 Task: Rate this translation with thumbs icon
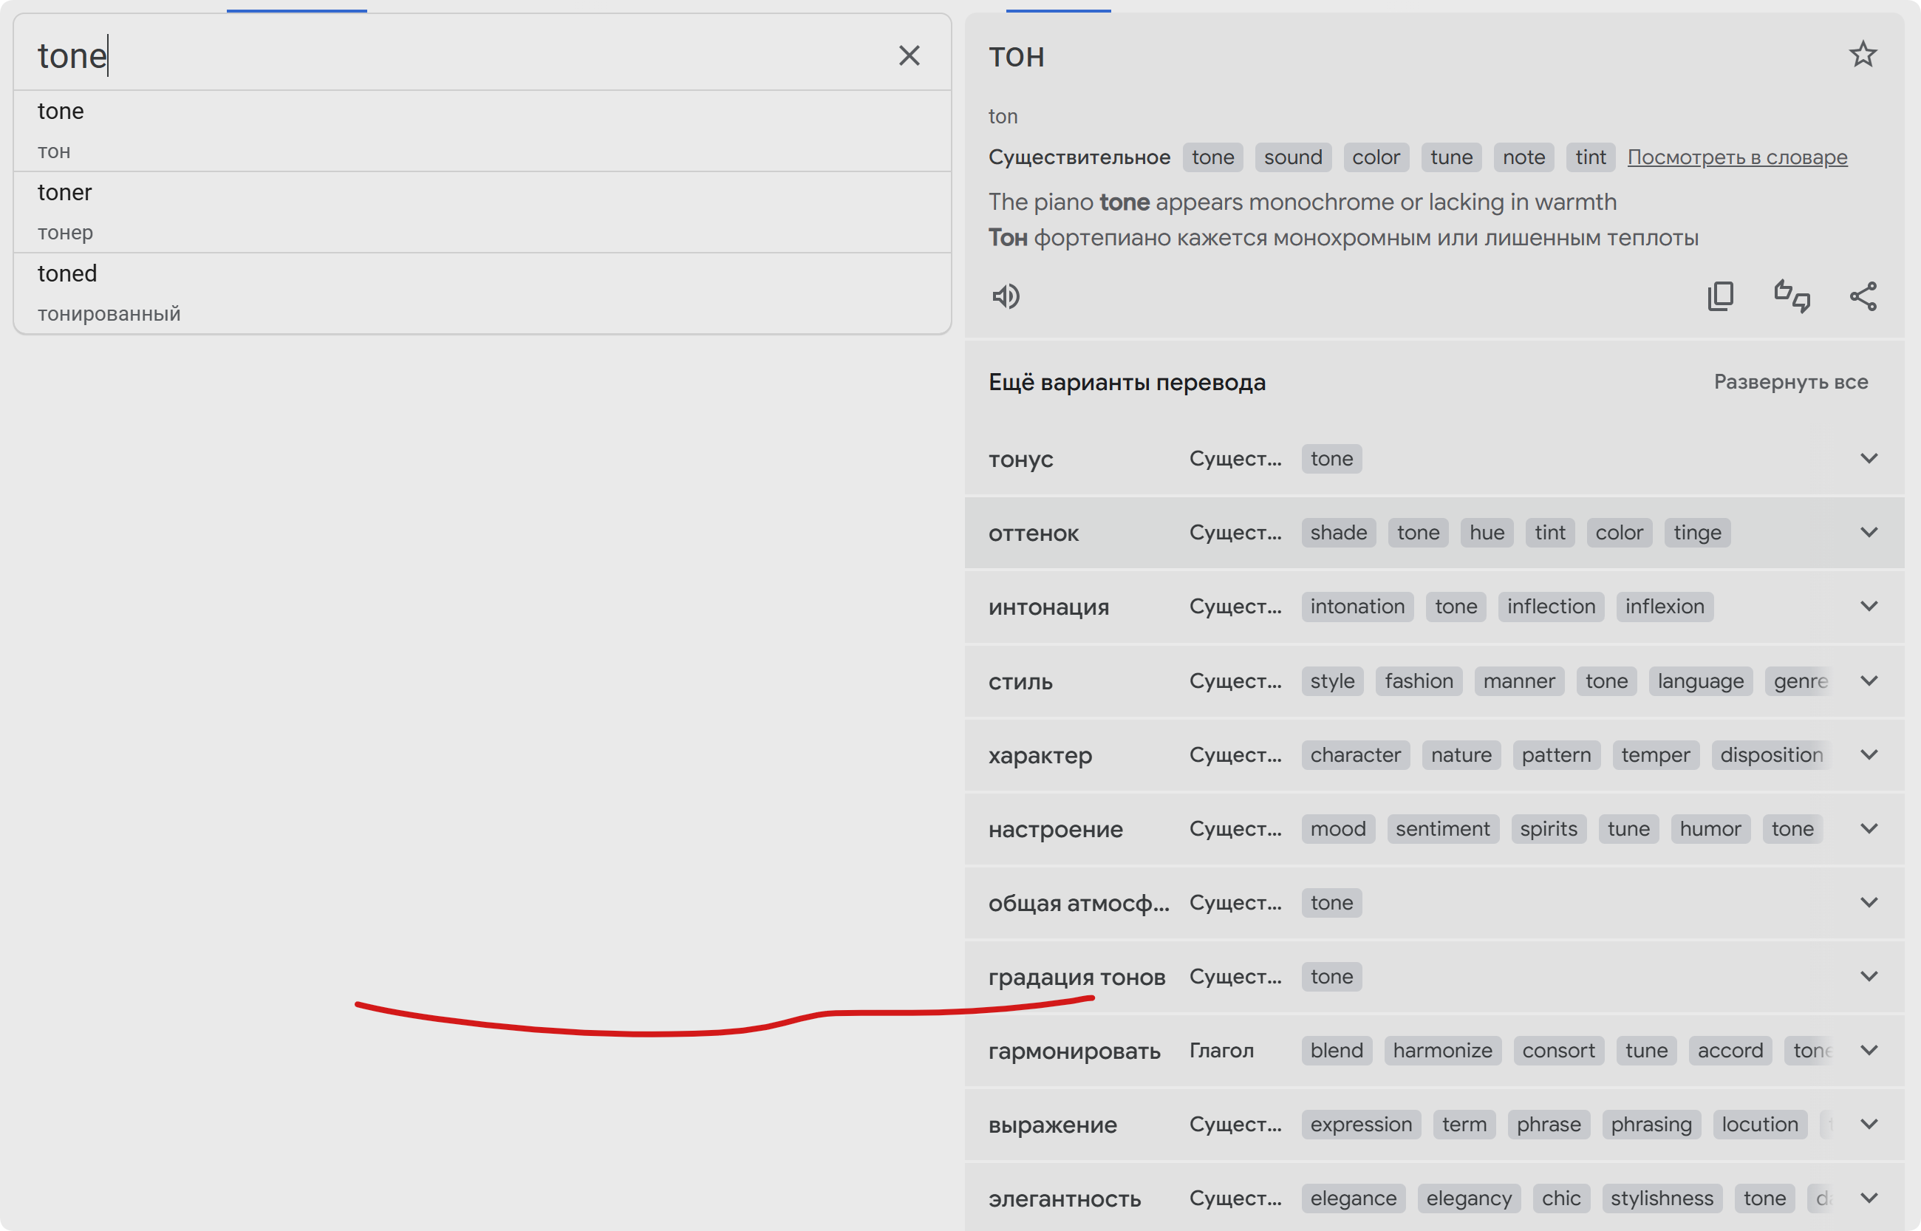pos(1792,296)
